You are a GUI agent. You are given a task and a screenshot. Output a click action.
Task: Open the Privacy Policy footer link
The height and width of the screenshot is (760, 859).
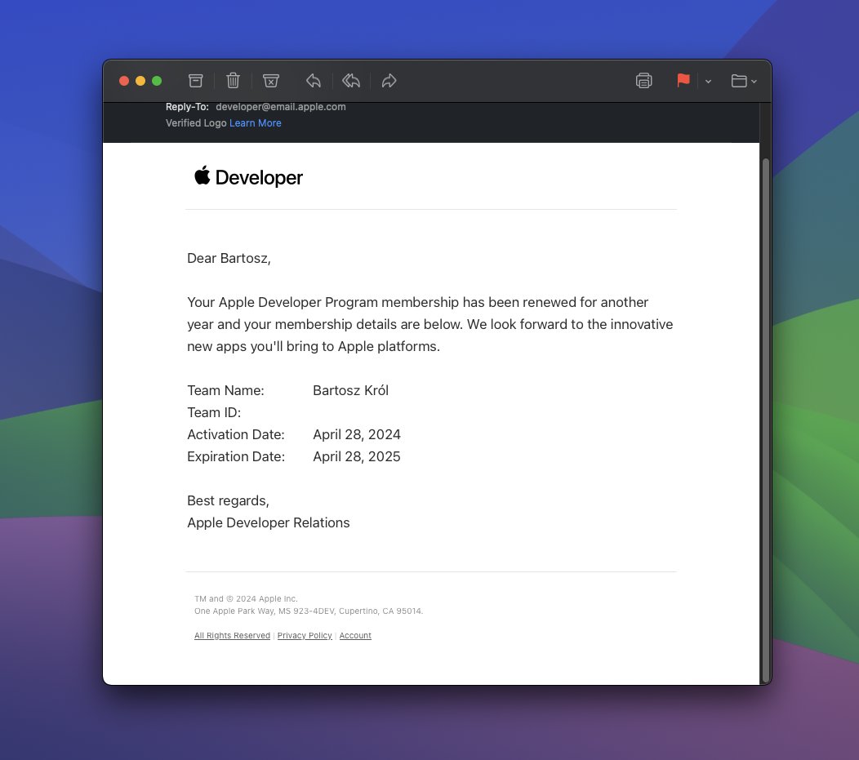click(x=305, y=636)
